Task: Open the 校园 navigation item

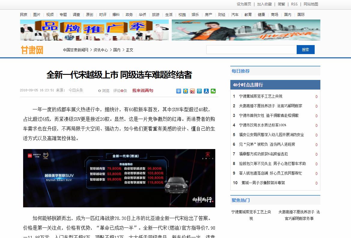Action: click(182, 14)
